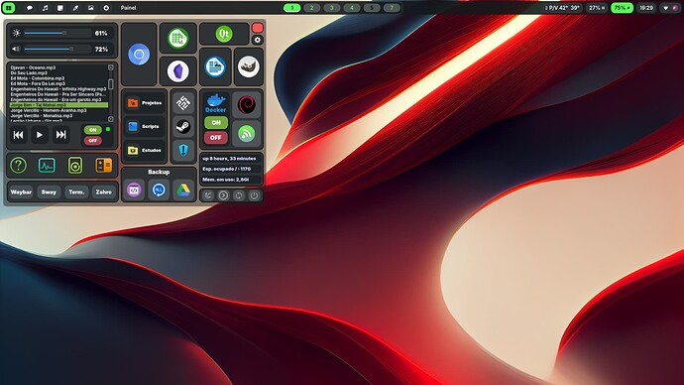
Task: Run the blue ALL backup icon
Action: tap(159, 190)
